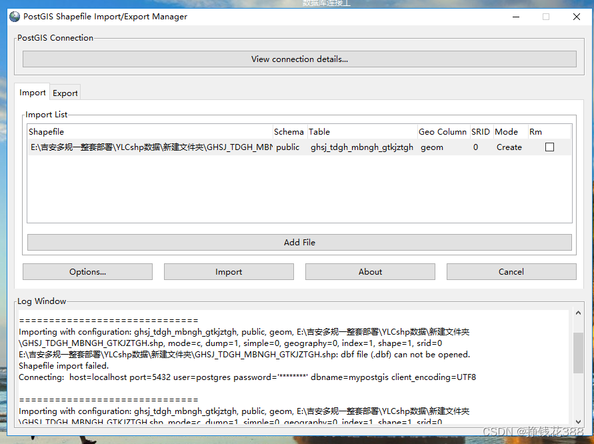Click the SRID column header
The height and width of the screenshot is (444, 594).
click(481, 132)
